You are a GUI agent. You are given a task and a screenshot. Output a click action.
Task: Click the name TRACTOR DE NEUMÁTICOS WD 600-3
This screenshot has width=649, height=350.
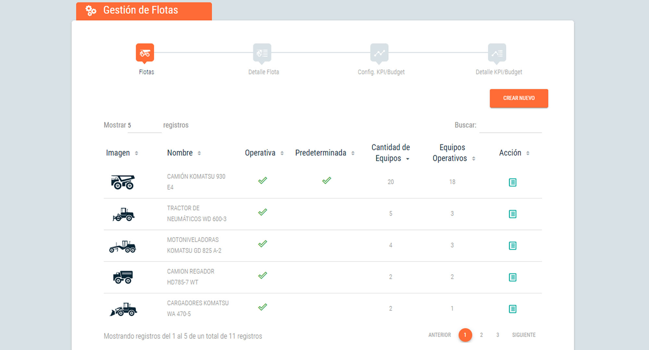point(197,214)
